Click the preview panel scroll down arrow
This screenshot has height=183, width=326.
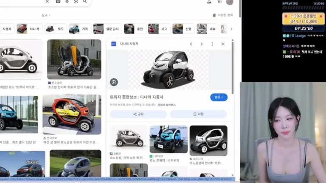pos(233,175)
